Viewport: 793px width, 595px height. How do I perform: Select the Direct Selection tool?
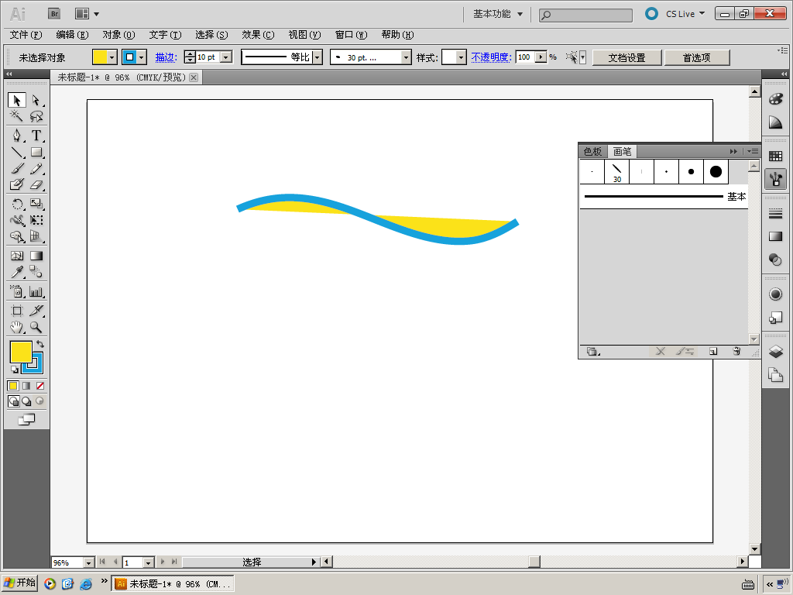36,100
